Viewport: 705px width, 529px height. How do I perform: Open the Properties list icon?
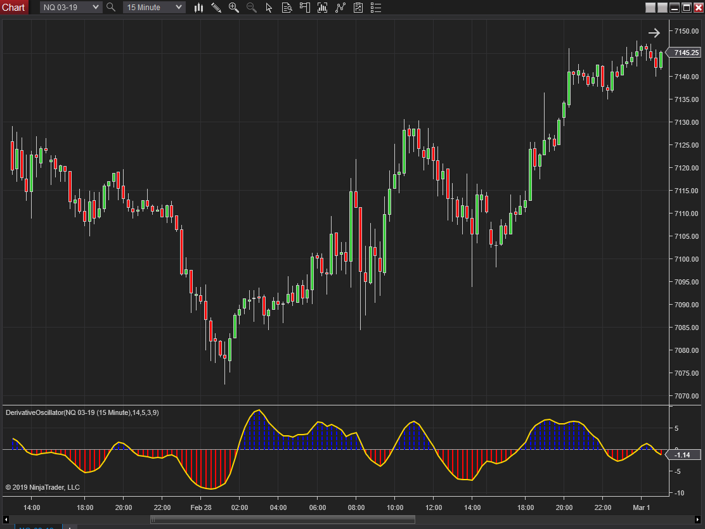coord(376,8)
